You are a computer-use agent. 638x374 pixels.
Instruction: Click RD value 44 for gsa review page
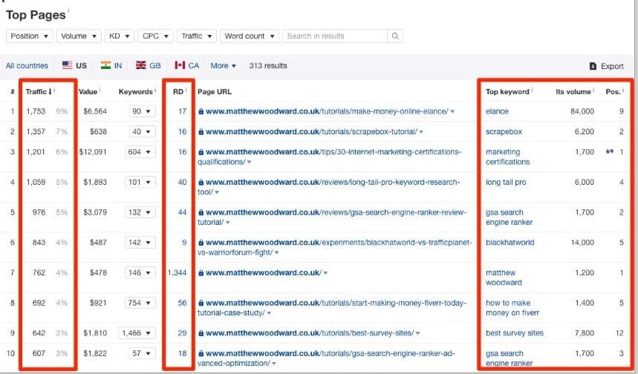(182, 212)
